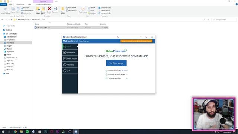Viewport: 238px width, 134px height.
Task: Select Disco Local (C:) in navigation pane
Action: click(12, 58)
